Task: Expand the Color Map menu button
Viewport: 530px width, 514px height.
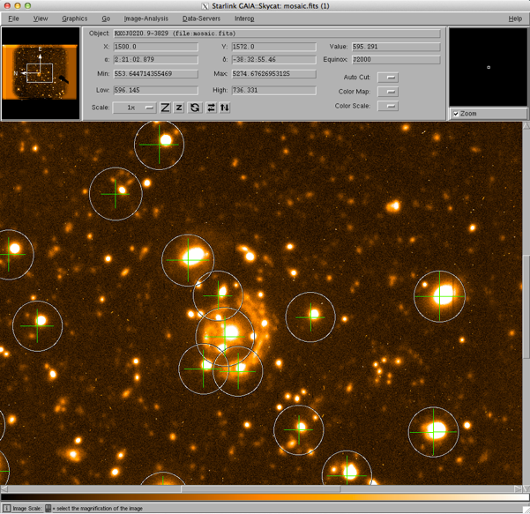Action: 387,92
